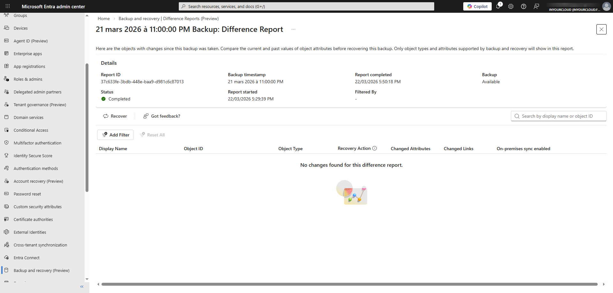Click the Recovery Action info icon
This screenshot has width=613, height=293.
[x=375, y=148]
